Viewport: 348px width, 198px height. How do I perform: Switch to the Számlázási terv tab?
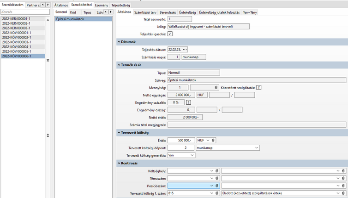pos(145,12)
